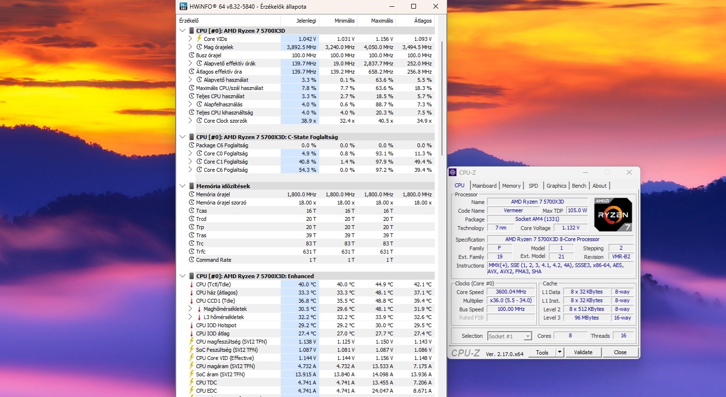Click the Minimális column header

pyautogui.click(x=338, y=21)
